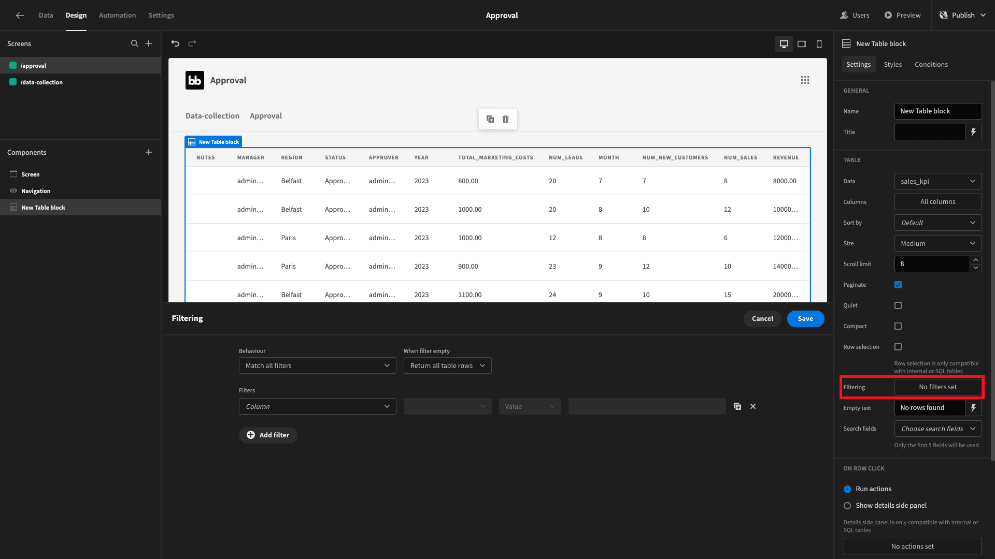Switch to the Automation tab

tap(117, 16)
